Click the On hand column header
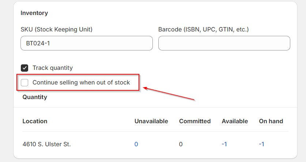This screenshot has height=162, width=306. (271, 121)
